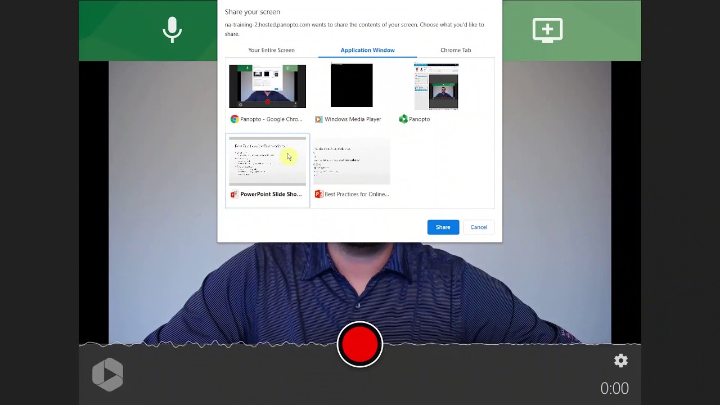
Task: Click the Windows Media Player app icon
Action: point(318,119)
